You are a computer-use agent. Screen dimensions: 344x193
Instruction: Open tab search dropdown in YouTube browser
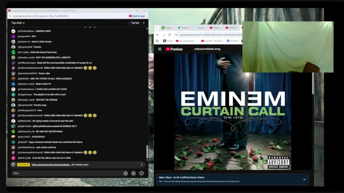157,28
